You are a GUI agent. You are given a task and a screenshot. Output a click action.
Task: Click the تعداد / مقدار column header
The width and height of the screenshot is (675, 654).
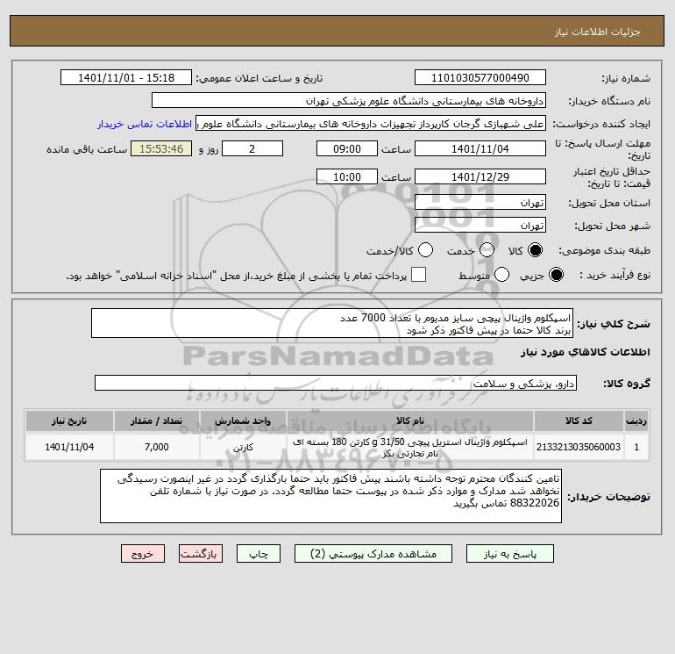click(157, 420)
